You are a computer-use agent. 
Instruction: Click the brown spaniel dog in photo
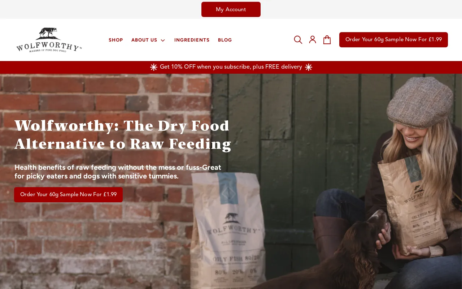tap(346, 253)
